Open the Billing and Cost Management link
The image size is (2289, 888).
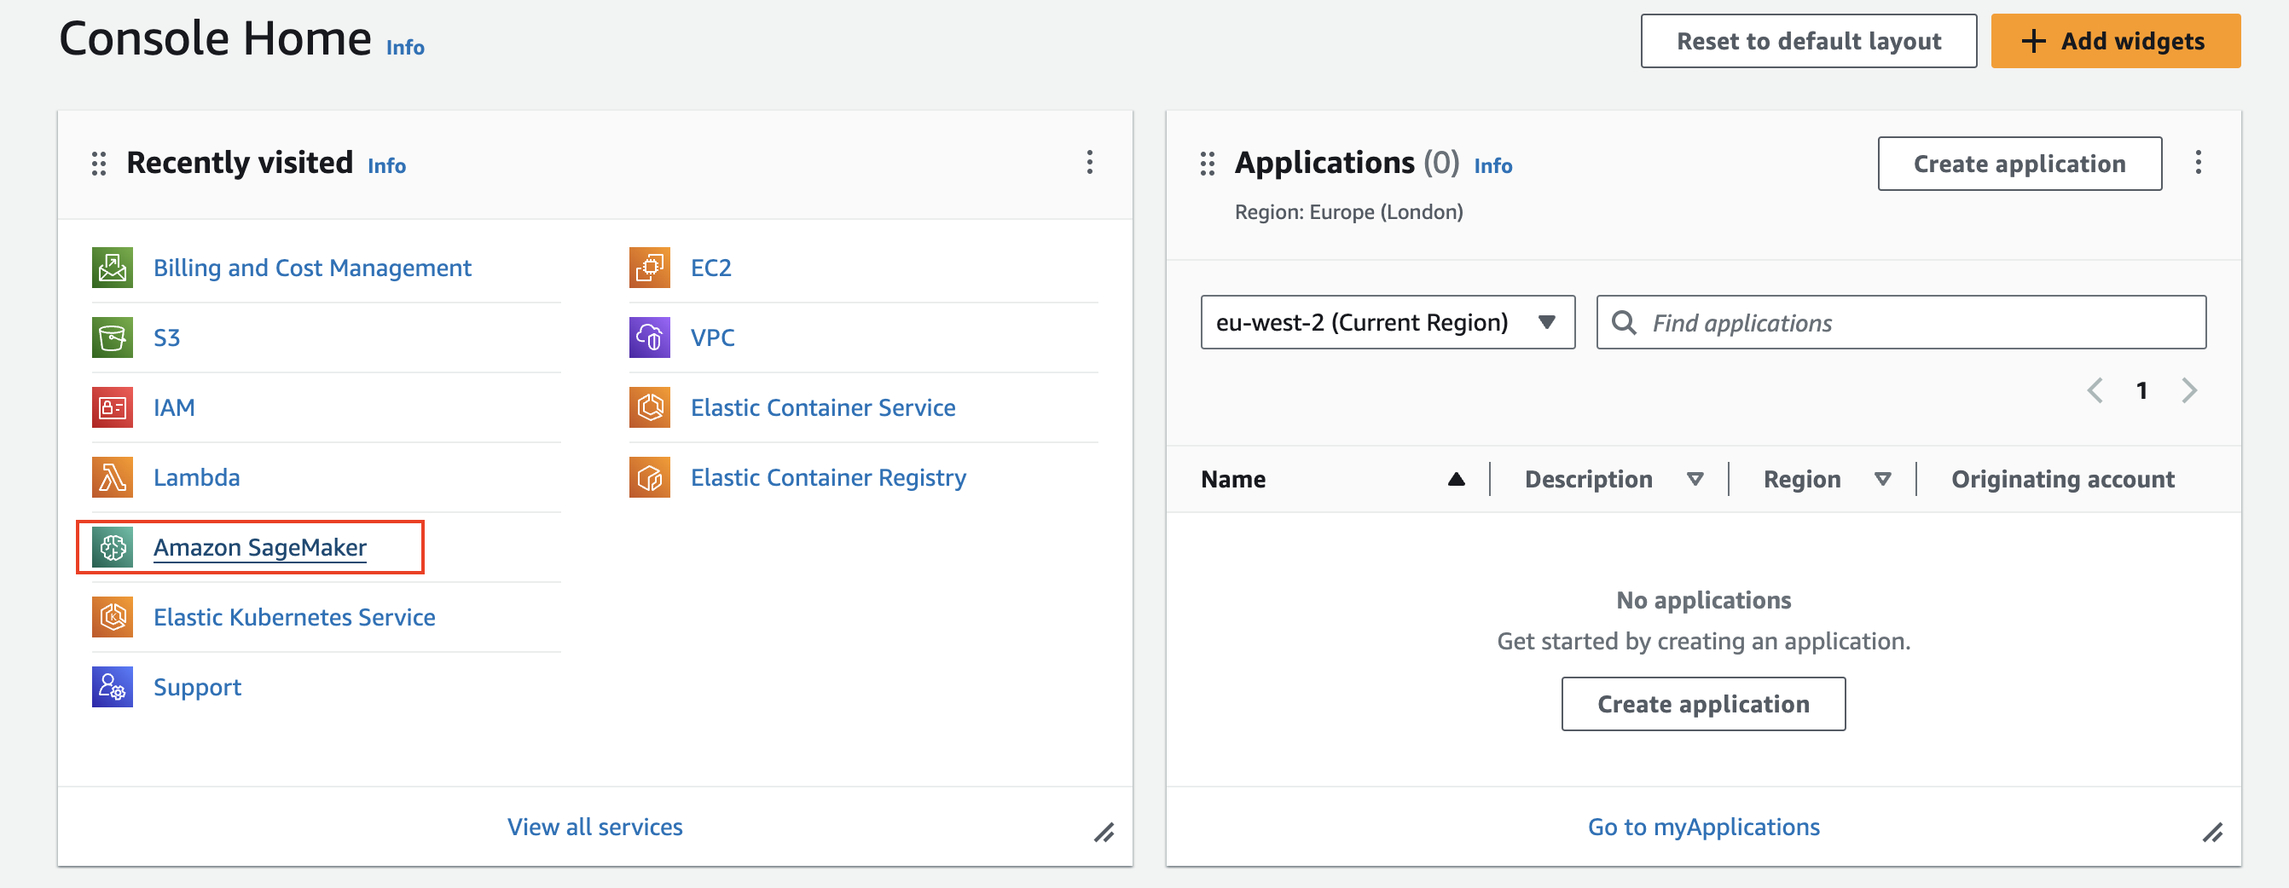coord(312,268)
